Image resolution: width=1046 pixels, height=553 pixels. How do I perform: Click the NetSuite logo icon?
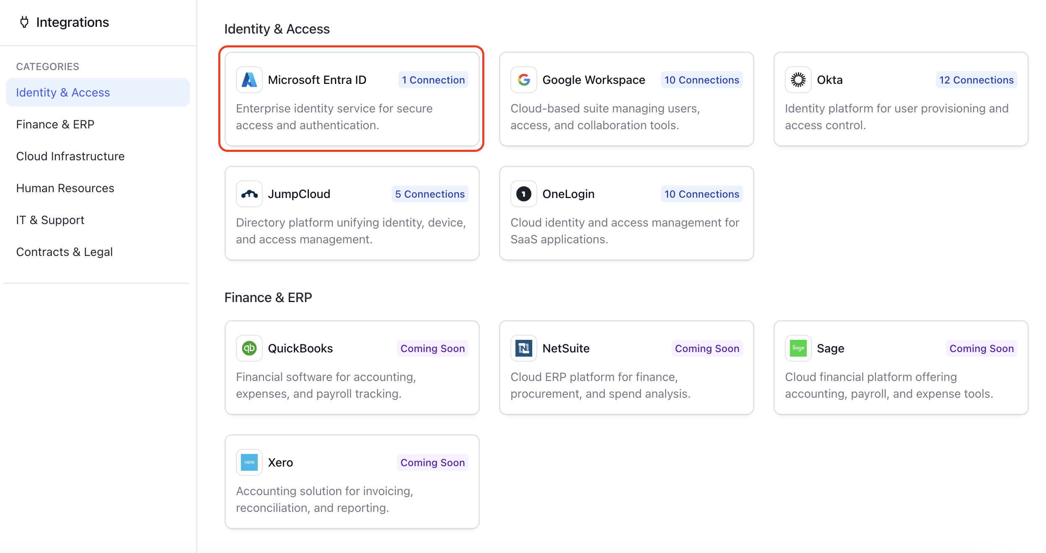click(x=524, y=348)
